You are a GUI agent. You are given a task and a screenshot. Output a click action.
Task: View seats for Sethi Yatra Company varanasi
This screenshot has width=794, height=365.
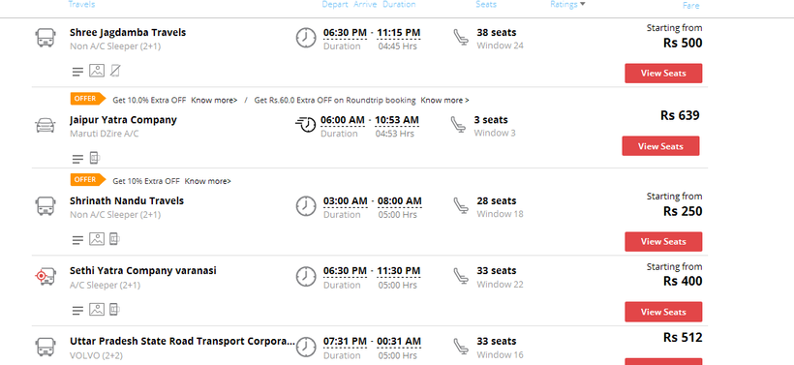point(663,312)
